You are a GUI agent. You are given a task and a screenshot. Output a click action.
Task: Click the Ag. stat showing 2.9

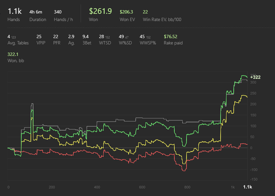tap(71, 39)
